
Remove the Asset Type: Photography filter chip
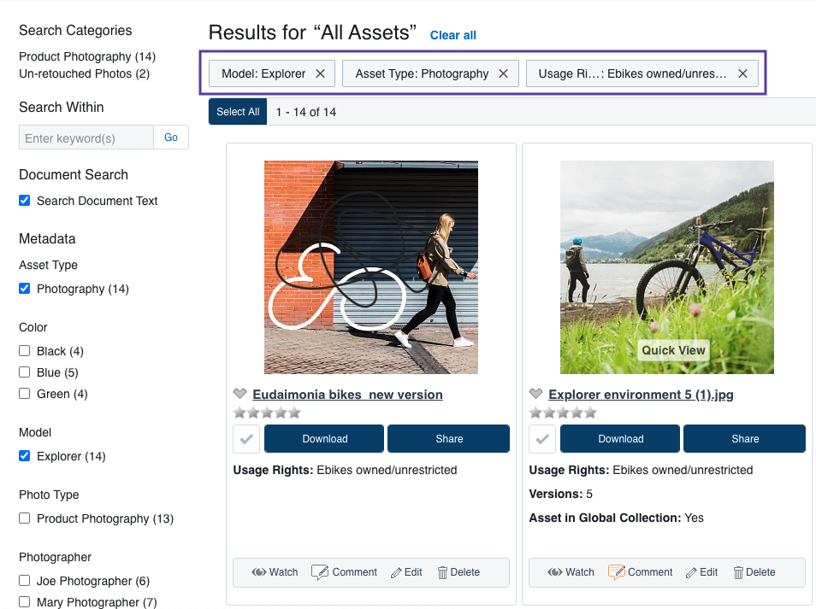pyautogui.click(x=503, y=73)
